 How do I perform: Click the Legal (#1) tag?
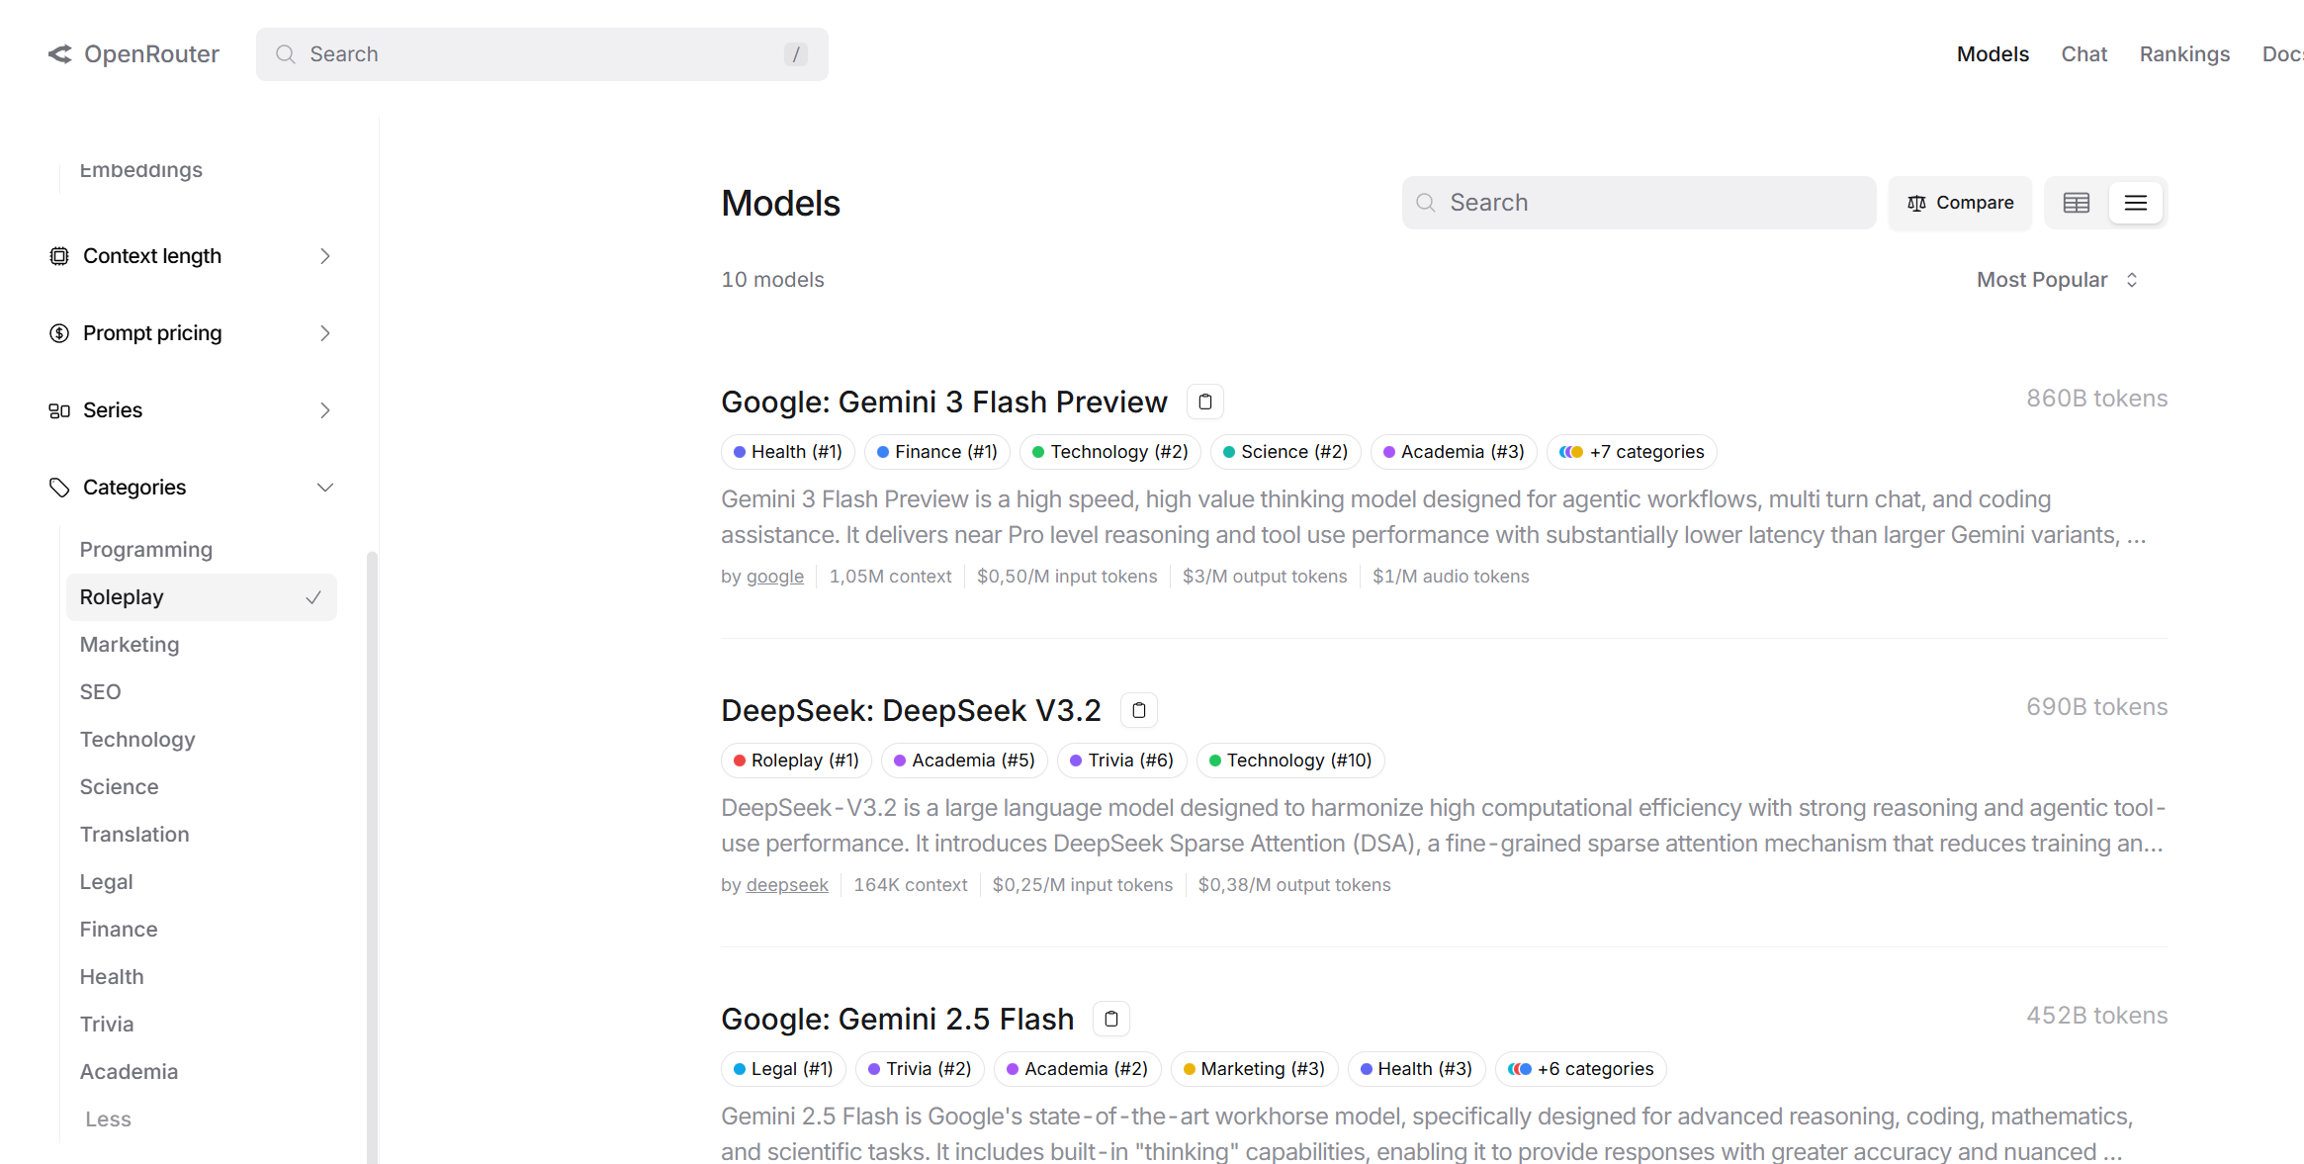point(783,1069)
